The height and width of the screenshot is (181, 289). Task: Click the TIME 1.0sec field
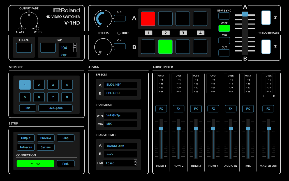point(119,163)
